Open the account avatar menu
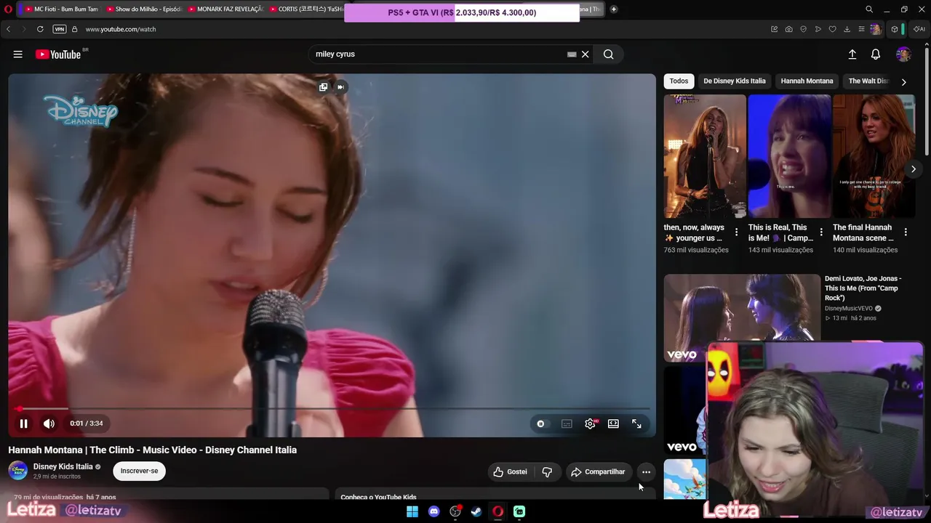The image size is (931, 523). (903, 54)
